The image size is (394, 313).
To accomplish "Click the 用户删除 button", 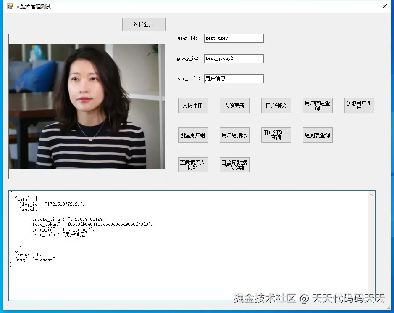I will [x=276, y=105].
